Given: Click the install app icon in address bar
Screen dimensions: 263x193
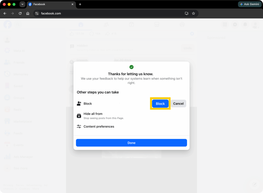Looking at the screenshot, I should tap(186, 13).
